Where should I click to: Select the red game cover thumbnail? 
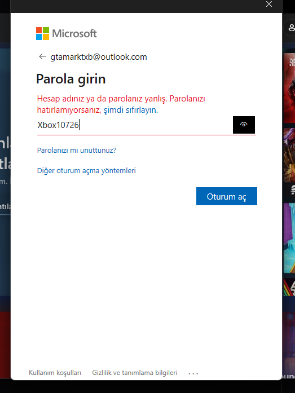pyautogui.click(x=289, y=88)
